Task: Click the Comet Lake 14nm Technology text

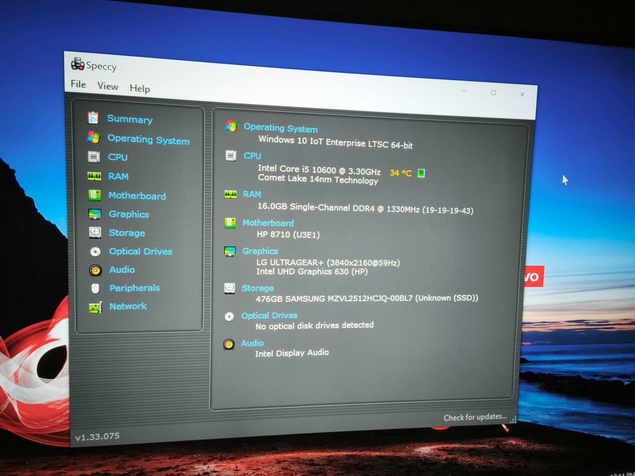Action: pyautogui.click(x=318, y=179)
